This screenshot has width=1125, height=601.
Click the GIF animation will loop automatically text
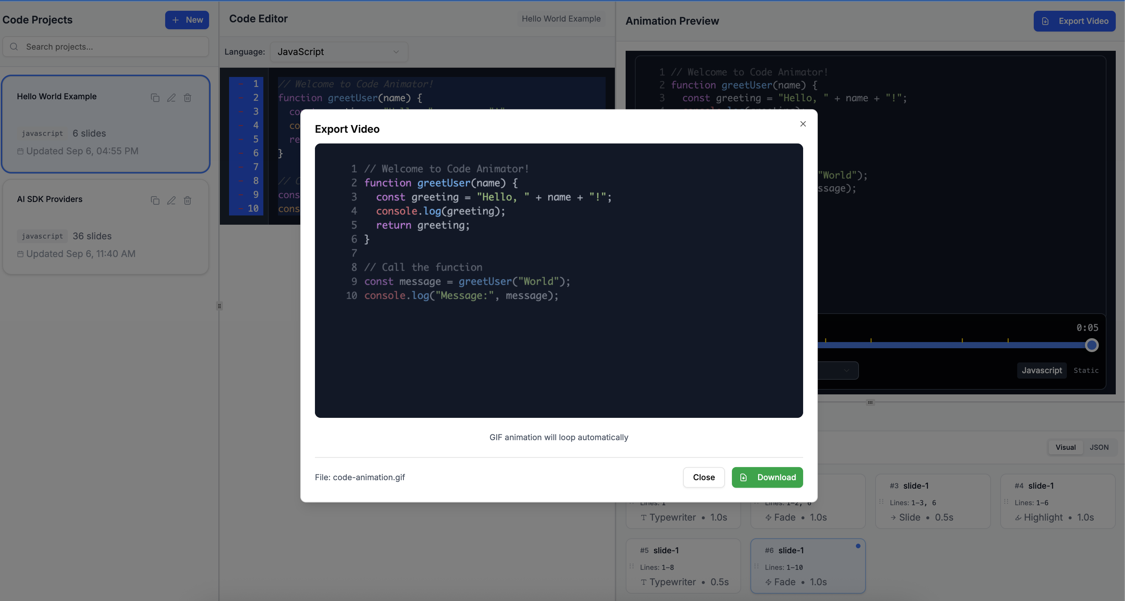click(559, 437)
